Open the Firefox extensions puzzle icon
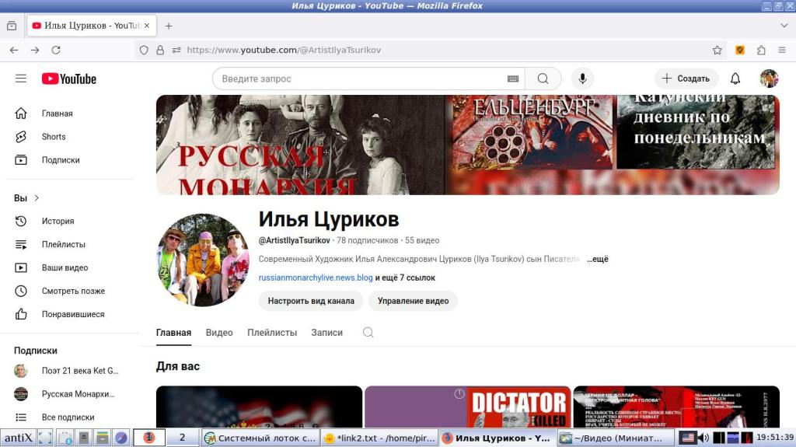This screenshot has width=796, height=447. [x=761, y=50]
